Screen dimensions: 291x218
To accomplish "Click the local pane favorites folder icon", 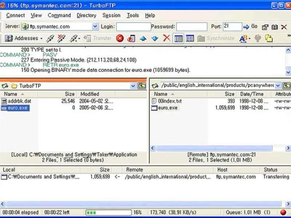I will [5, 86].
